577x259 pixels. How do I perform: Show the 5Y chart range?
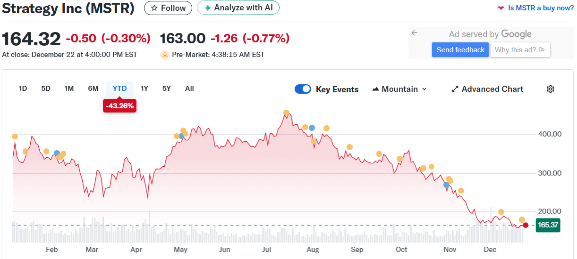[167, 89]
